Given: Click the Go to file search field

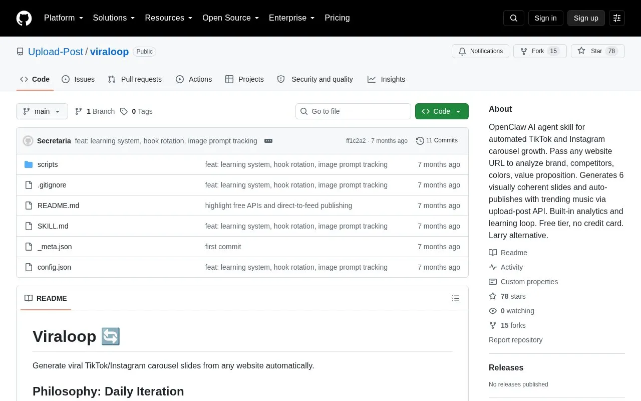Looking at the screenshot, I should coord(353,111).
